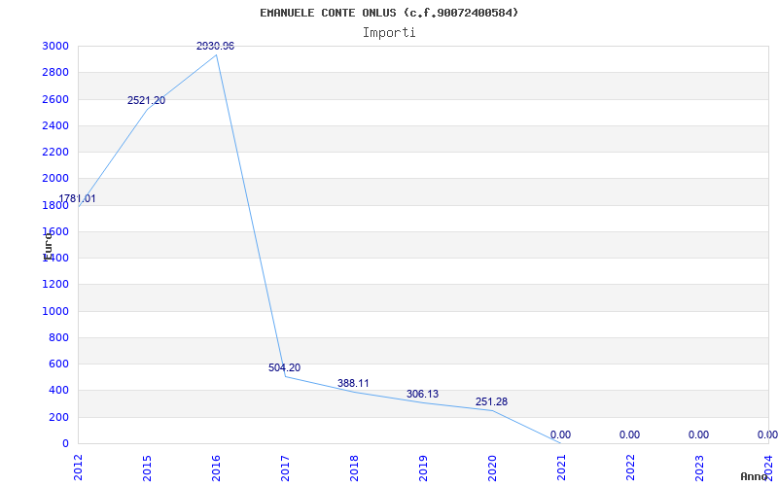Click the 2400 y-axis value
Image resolution: width=778 pixels, height=486 pixels.
(x=55, y=125)
